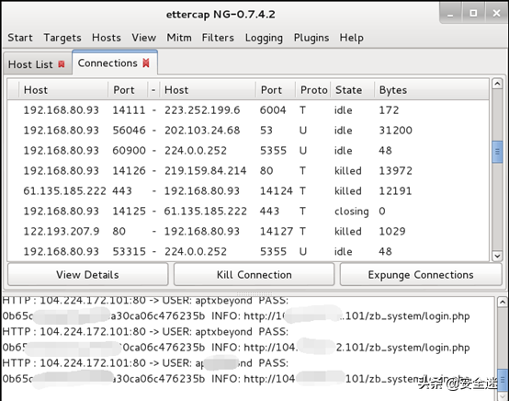Open the View menu
Viewport: 509px width, 401px height.
[x=143, y=38]
